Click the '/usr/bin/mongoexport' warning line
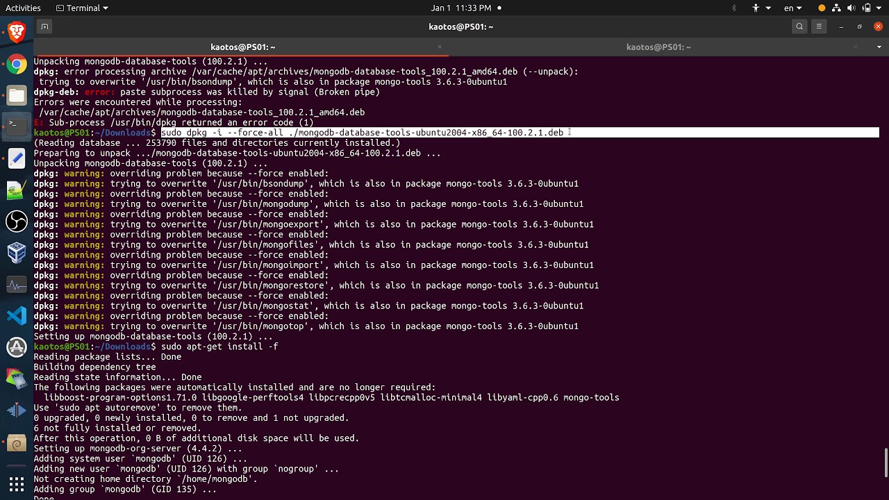This screenshot has width=889, height=500. [x=314, y=224]
